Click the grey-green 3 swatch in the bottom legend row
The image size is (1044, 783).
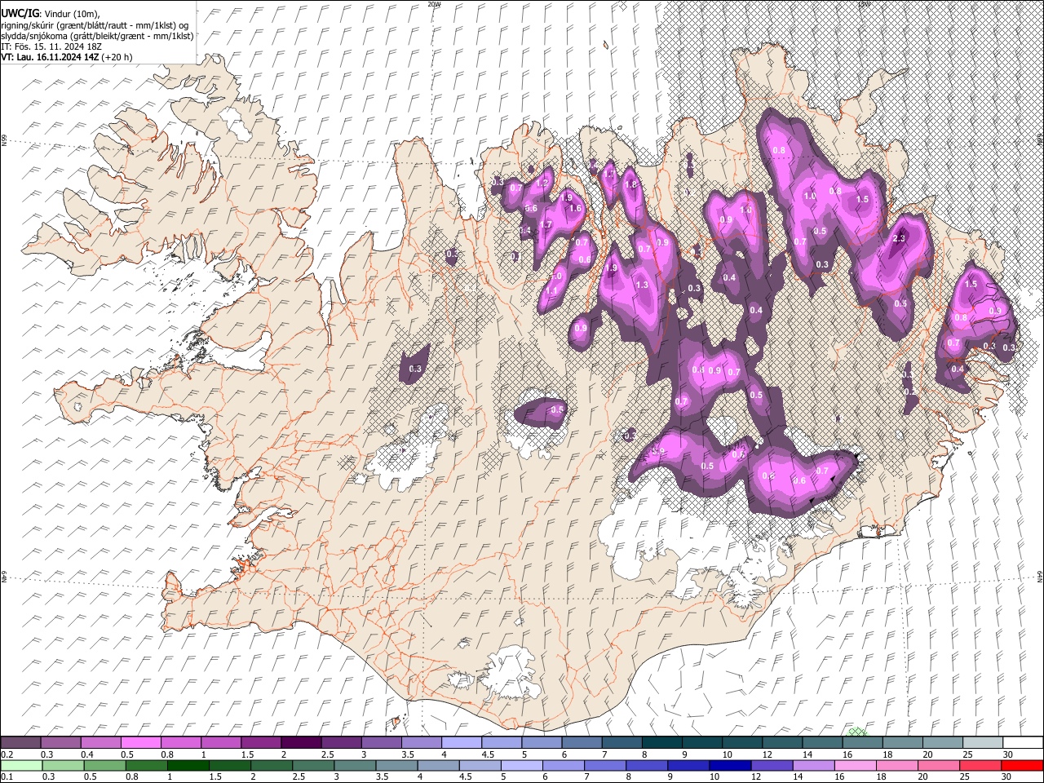pos(355,765)
